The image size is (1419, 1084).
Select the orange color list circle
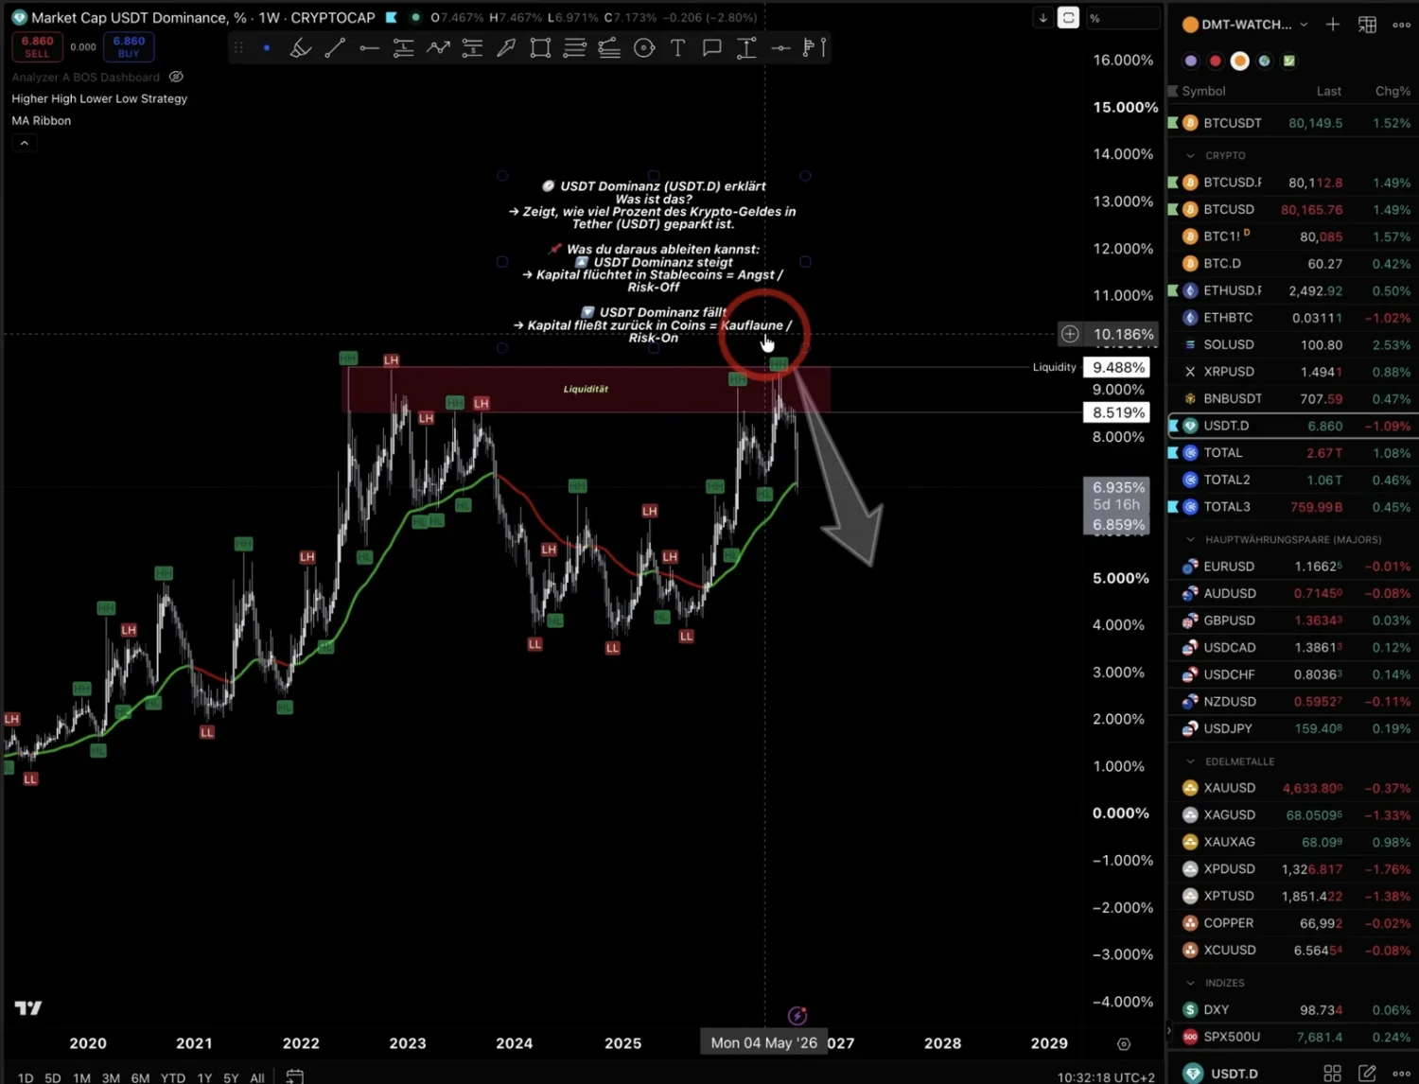(1239, 61)
